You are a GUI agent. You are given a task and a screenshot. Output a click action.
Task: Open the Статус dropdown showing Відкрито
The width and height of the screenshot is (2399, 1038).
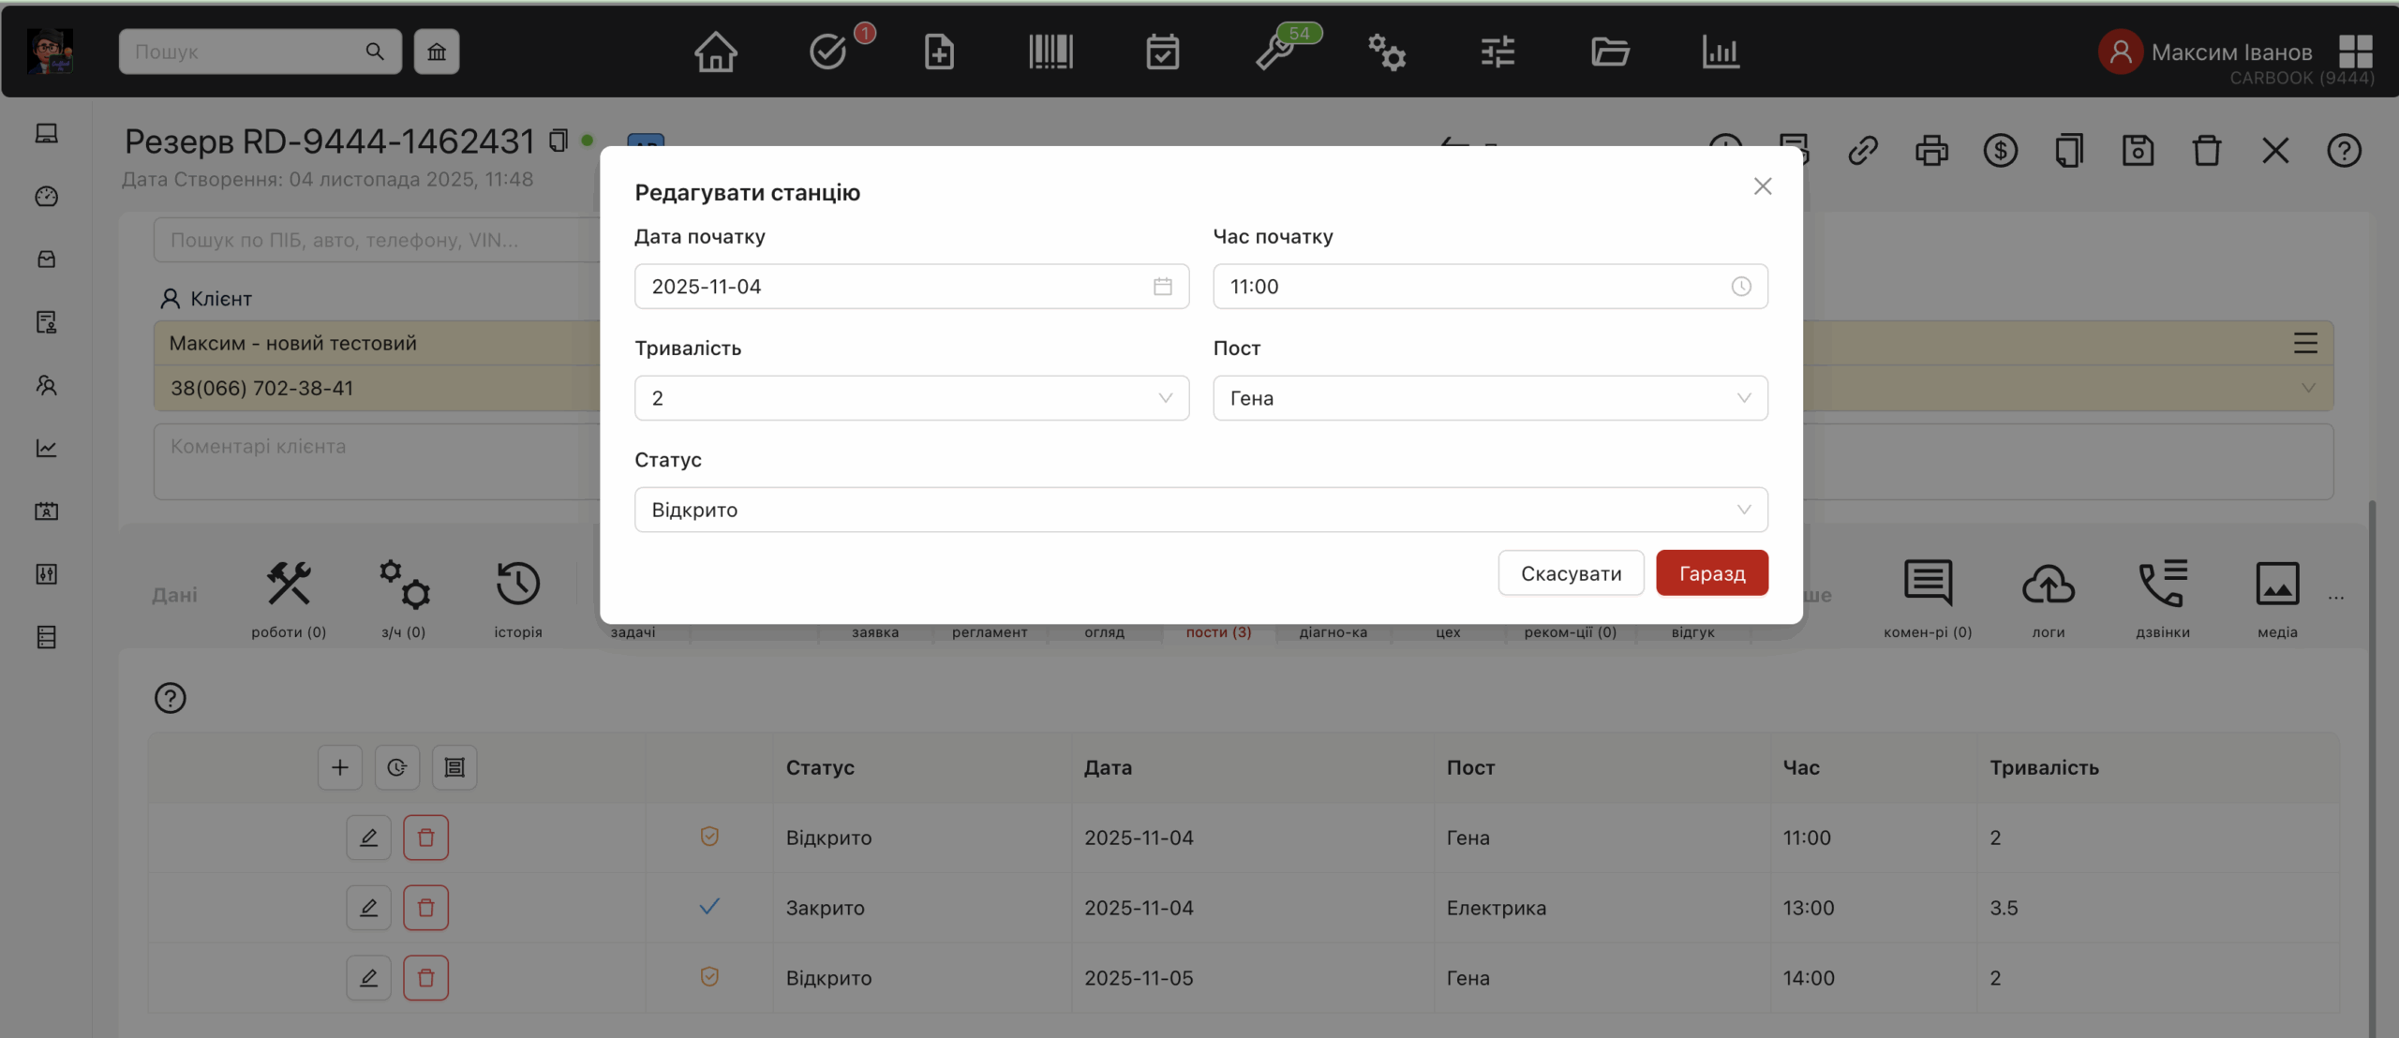1200,510
